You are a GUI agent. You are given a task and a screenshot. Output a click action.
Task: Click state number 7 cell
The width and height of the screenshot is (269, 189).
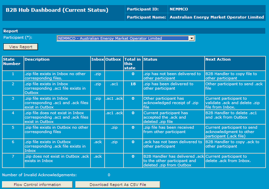pos(13,160)
